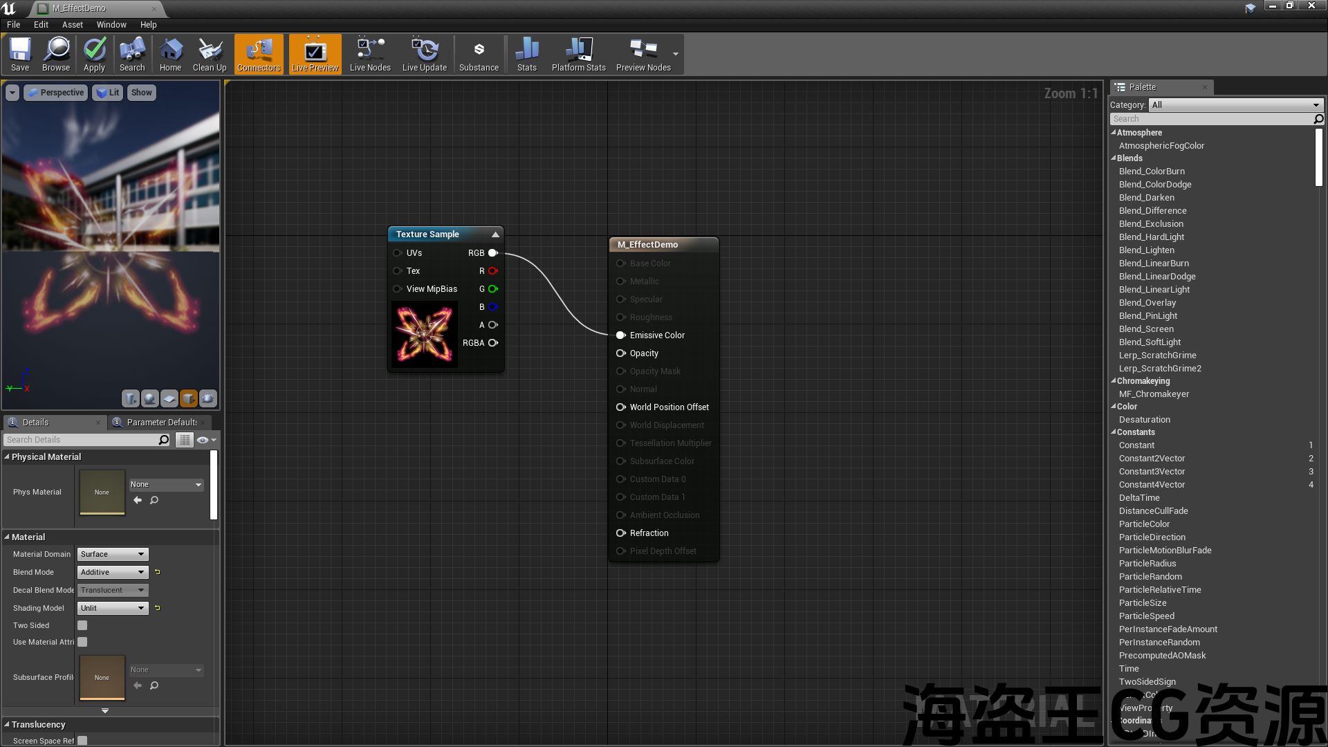Viewport: 1328px width, 747px height.
Task: Toggle the Live Preview toolbar button
Action: pyautogui.click(x=315, y=54)
